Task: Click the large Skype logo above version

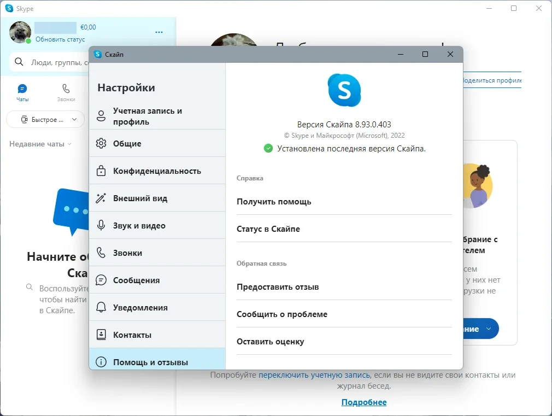Action: pos(344,90)
